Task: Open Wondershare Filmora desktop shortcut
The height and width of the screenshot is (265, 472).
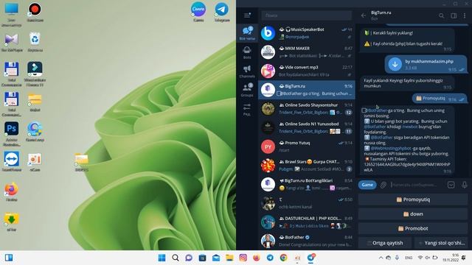Action: (35, 74)
